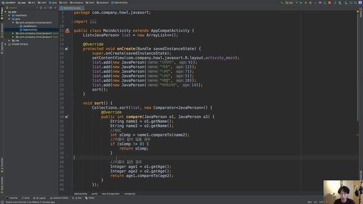The height and width of the screenshot is (204, 363).
Task: Open the Android Profiler tab
Action: click(x=59, y=198)
